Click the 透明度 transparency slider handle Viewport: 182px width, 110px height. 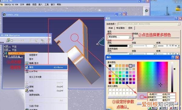pos(133,38)
